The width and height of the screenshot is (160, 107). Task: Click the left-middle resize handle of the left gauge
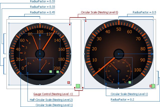[9, 54]
